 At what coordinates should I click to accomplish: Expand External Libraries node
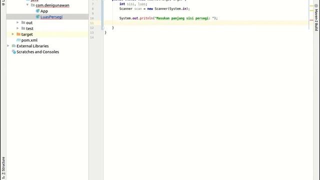coord(8,45)
